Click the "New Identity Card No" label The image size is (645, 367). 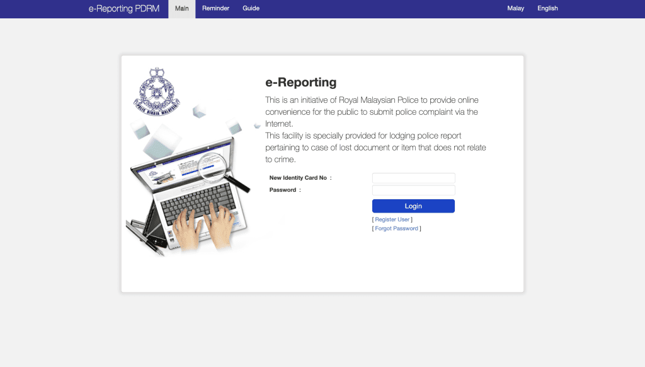click(x=298, y=178)
